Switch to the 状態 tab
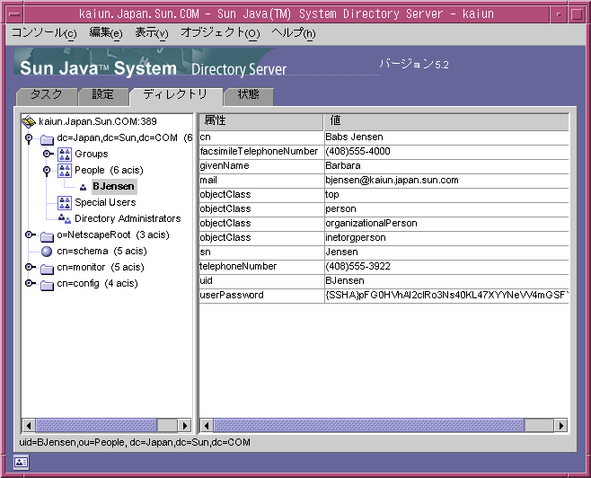Screen dimensions: 591x478 pyautogui.click(x=249, y=94)
